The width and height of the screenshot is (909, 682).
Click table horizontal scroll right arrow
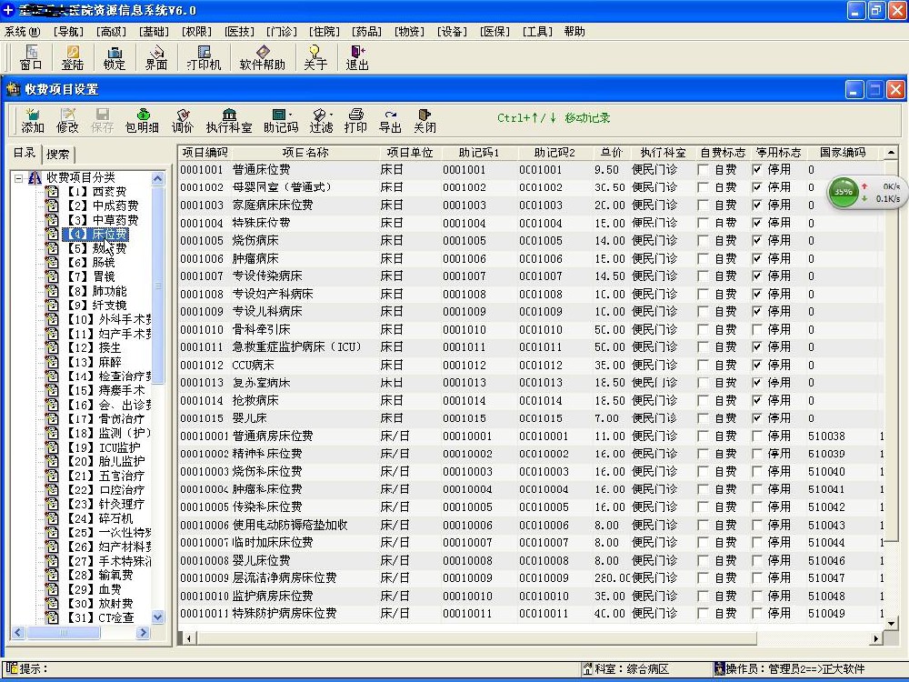[876, 638]
